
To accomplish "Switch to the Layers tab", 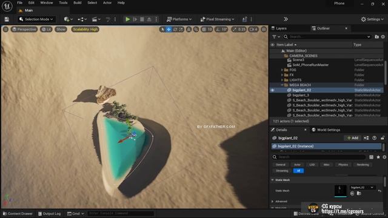I will [x=279, y=28].
